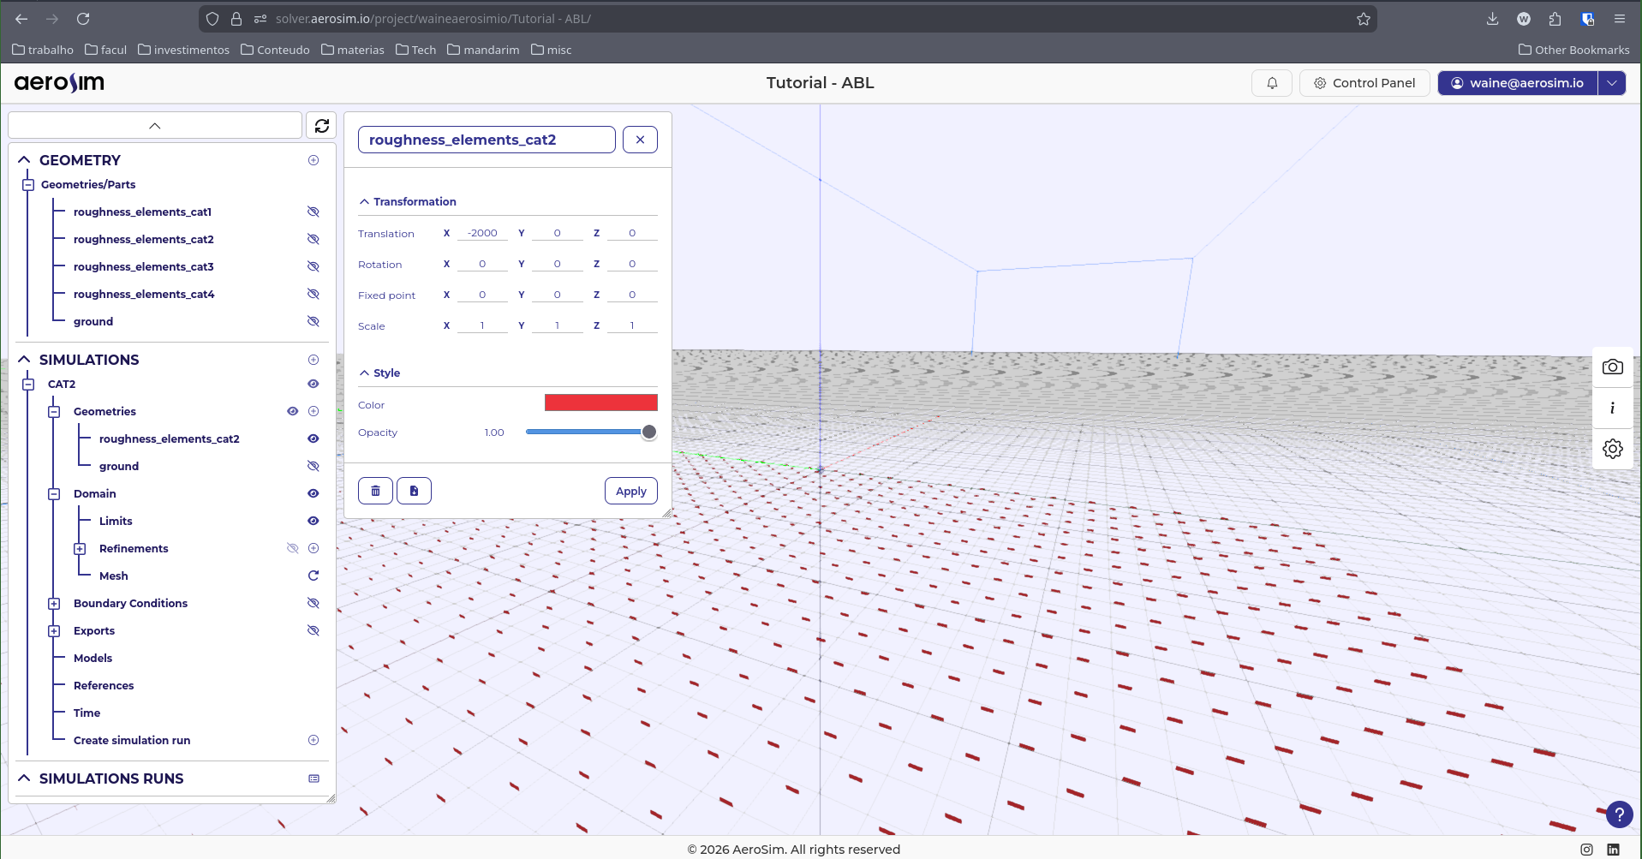Open the info panel via the i icon
Screen dimensions: 1642x859
click(x=1613, y=408)
